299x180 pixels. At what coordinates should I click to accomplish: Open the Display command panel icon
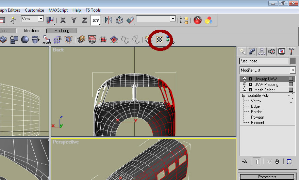[x=282, y=51]
